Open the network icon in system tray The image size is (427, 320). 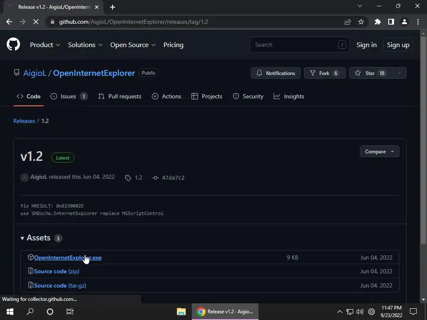(350, 312)
